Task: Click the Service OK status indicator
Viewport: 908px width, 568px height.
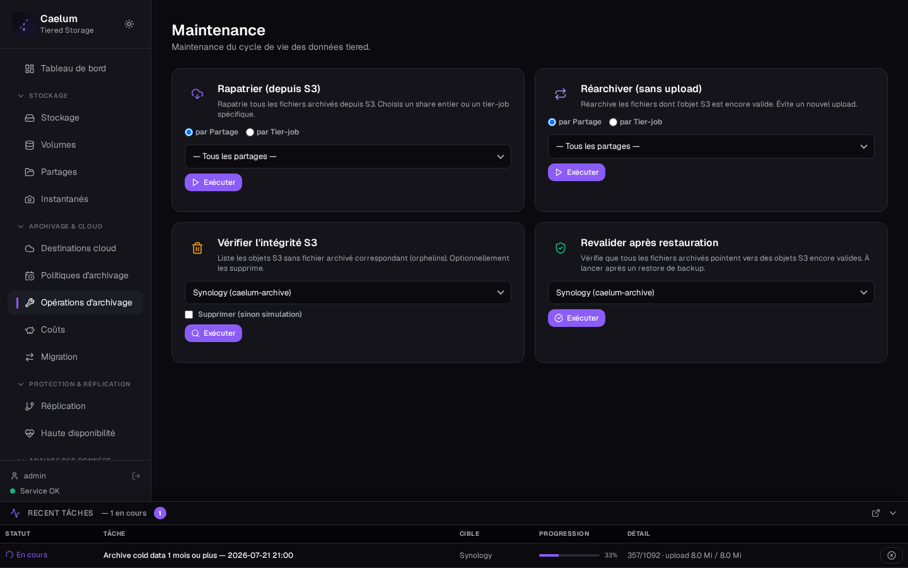Action: 35,491
